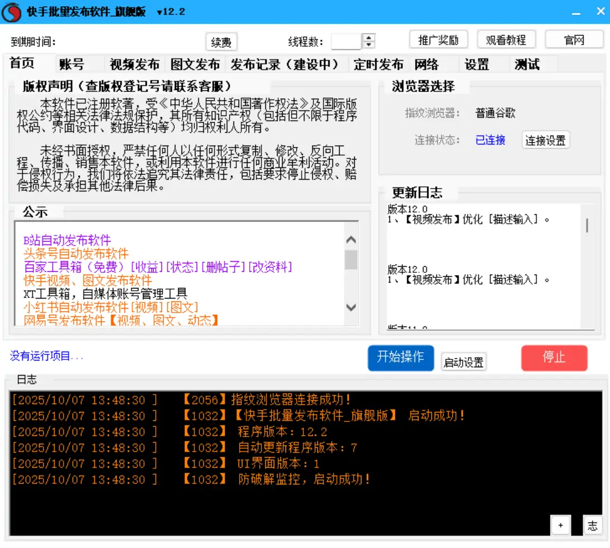
Task: Open the 视频发布 tab
Action: coord(135,65)
